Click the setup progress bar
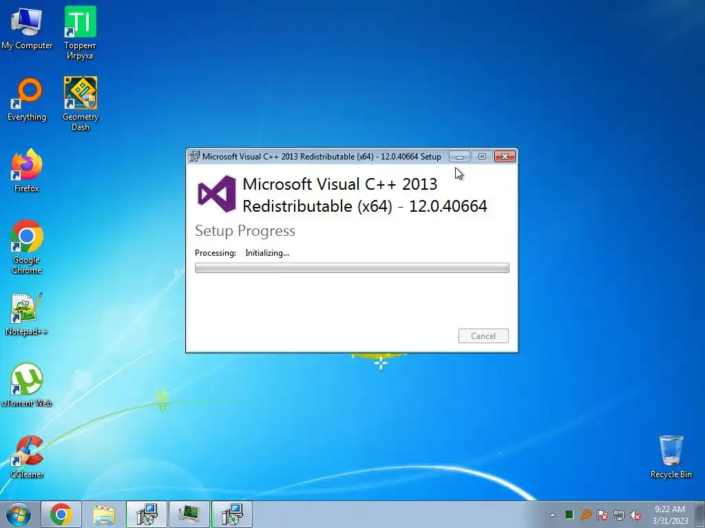Viewport: 705px width, 528px height. (352, 268)
